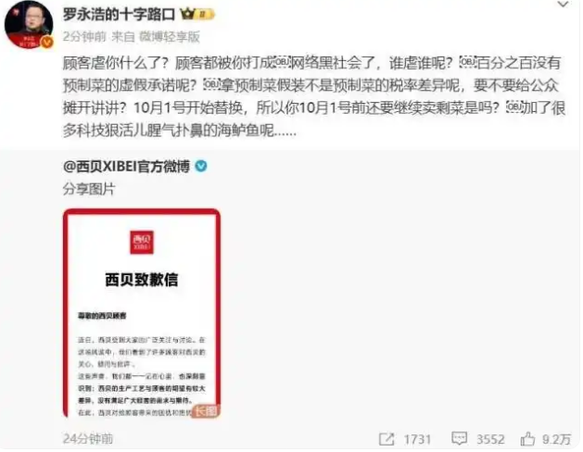Viewport: 583px width, 452px height.
Task: Click the repost count 1731
Action: coord(417,440)
